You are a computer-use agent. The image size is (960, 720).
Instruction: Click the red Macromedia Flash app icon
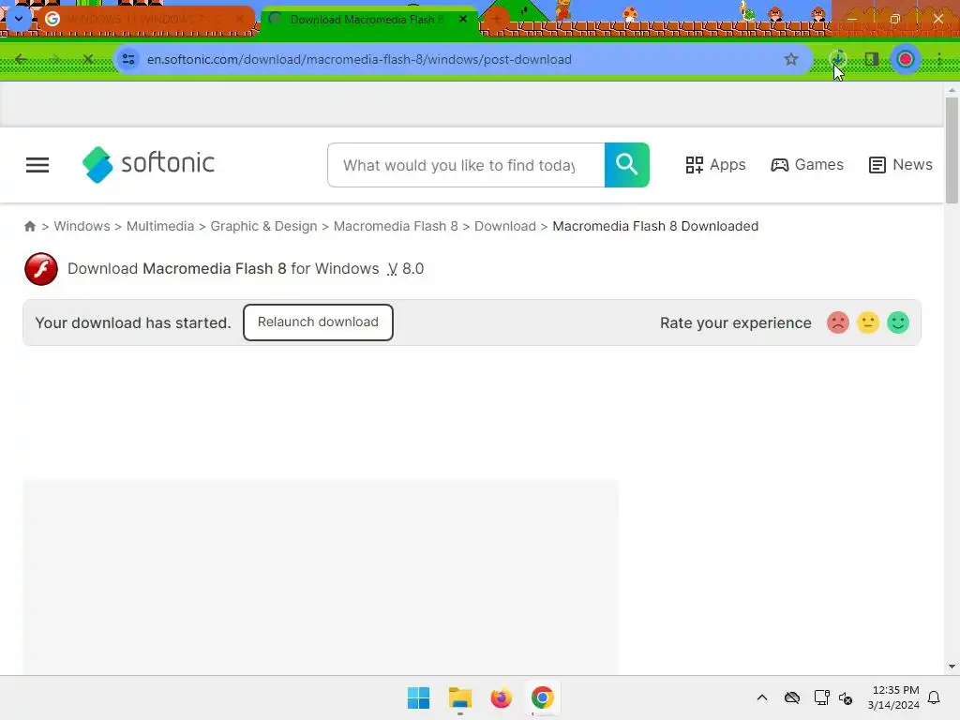41,269
